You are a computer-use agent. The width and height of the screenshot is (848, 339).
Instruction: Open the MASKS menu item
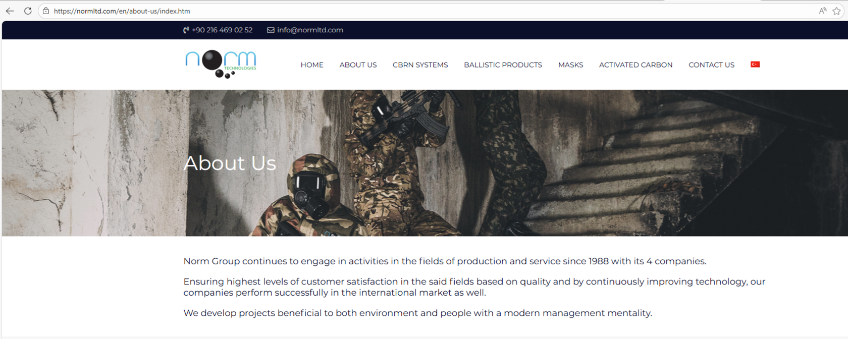[x=570, y=65]
